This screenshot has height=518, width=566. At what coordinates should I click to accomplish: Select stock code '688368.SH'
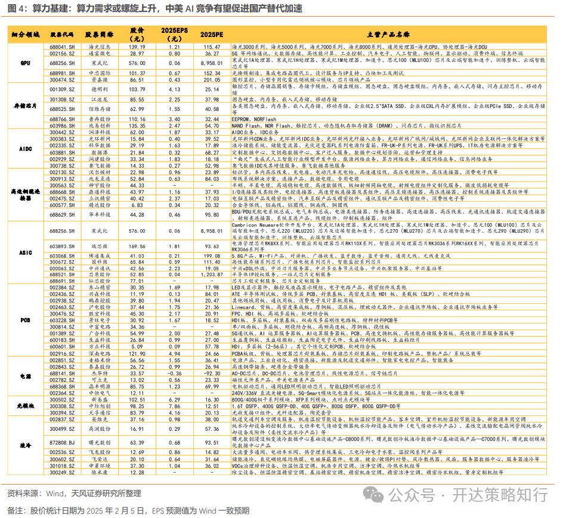[62, 387]
